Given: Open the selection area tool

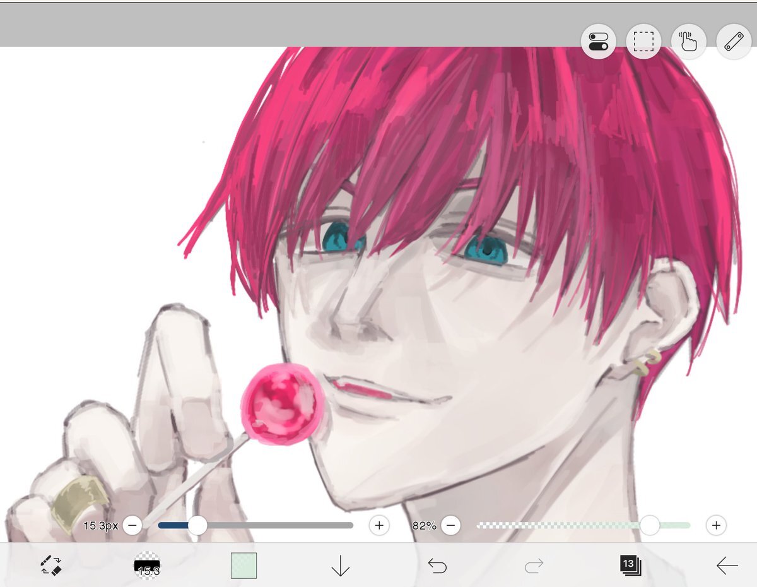Looking at the screenshot, I should [643, 42].
